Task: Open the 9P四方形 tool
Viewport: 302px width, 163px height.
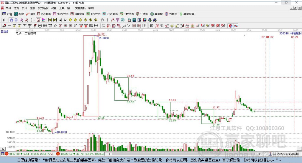Action: [61, 14]
